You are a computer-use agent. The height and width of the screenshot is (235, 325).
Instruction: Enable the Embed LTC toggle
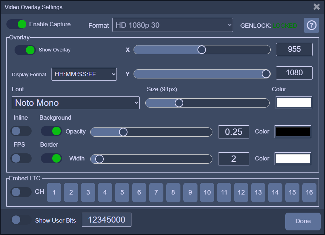pyautogui.click(x=21, y=192)
